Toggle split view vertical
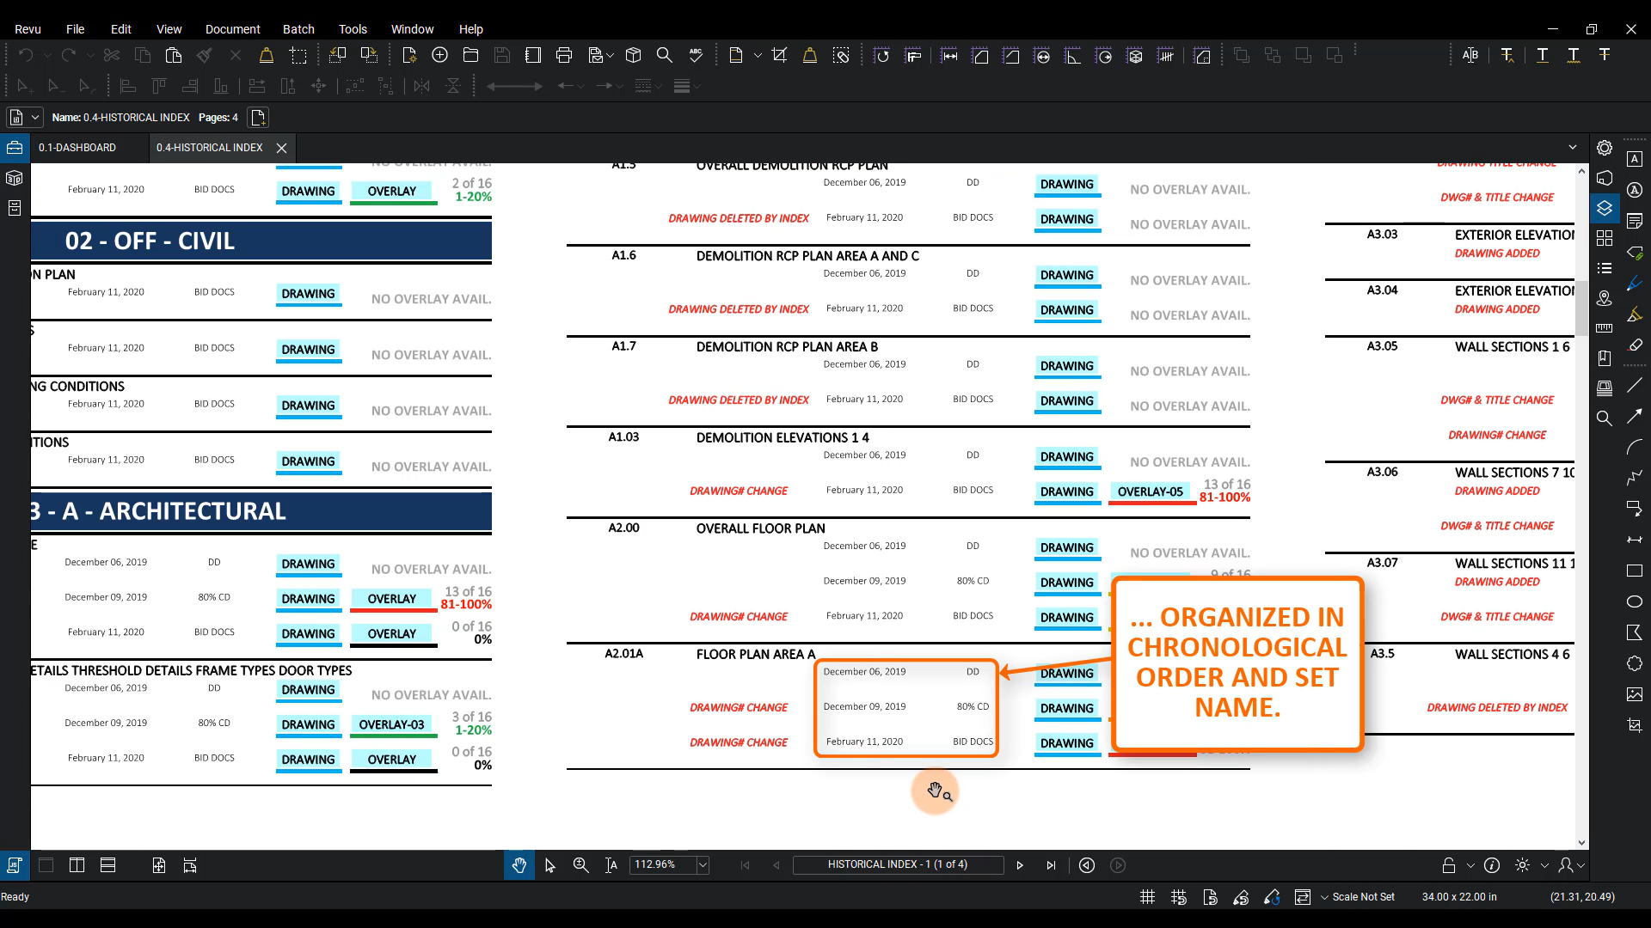This screenshot has height=928, width=1651. pyautogui.click(x=77, y=865)
